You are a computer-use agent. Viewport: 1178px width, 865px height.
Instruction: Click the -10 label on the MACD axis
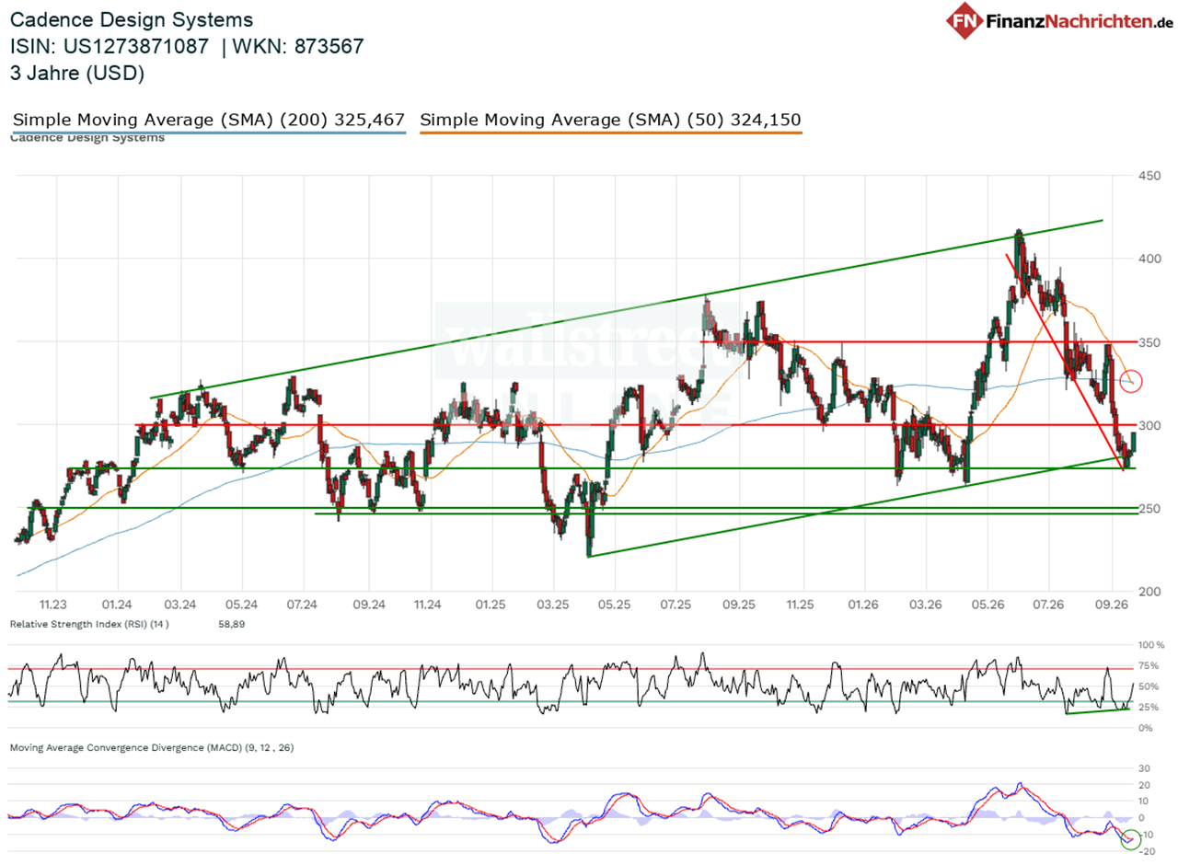point(1147,834)
